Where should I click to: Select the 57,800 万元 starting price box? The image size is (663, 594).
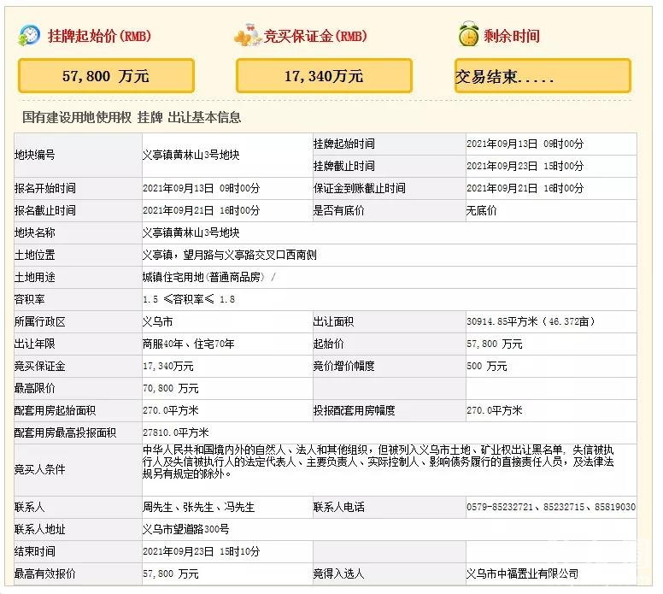106,76
